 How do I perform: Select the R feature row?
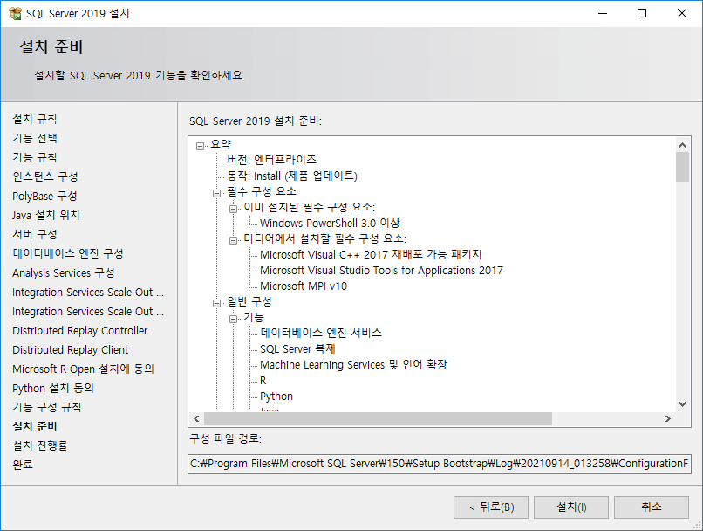coord(263,381)
